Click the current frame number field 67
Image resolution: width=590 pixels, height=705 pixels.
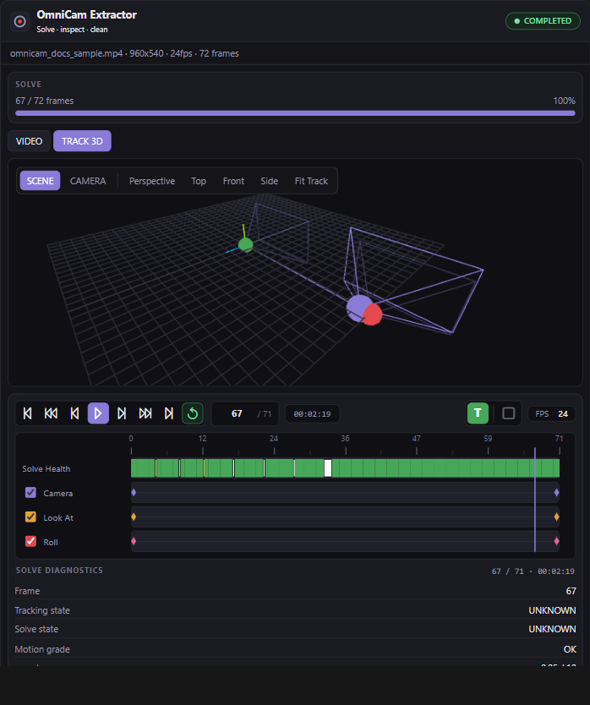(x=237, y=413)
